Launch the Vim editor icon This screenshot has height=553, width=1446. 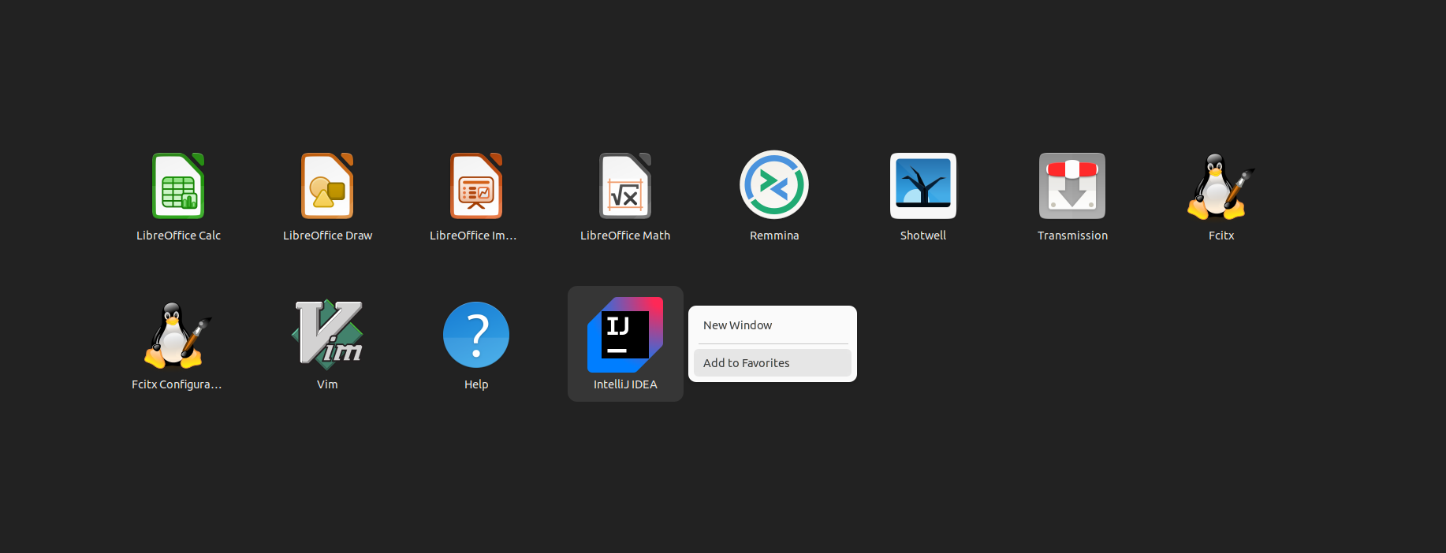coord(327,335)
